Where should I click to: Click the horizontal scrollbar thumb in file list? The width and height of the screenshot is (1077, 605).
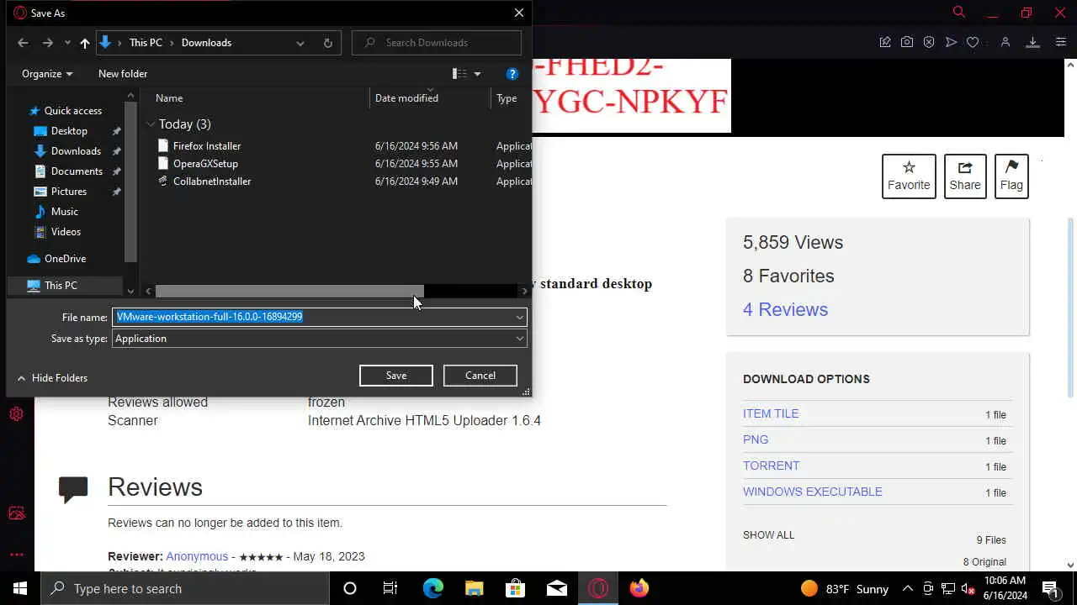(289, 291)
